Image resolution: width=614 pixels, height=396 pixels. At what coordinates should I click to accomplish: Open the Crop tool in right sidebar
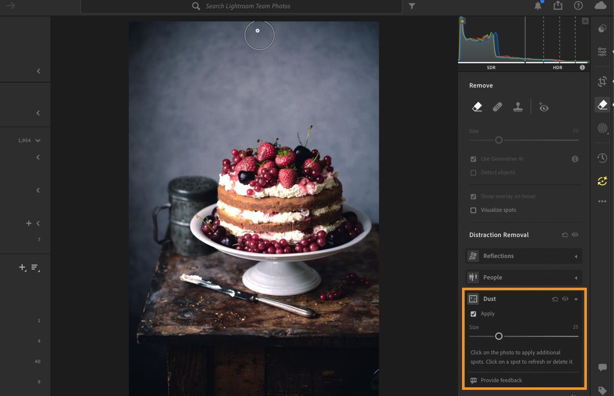click(x=602, y=81)
